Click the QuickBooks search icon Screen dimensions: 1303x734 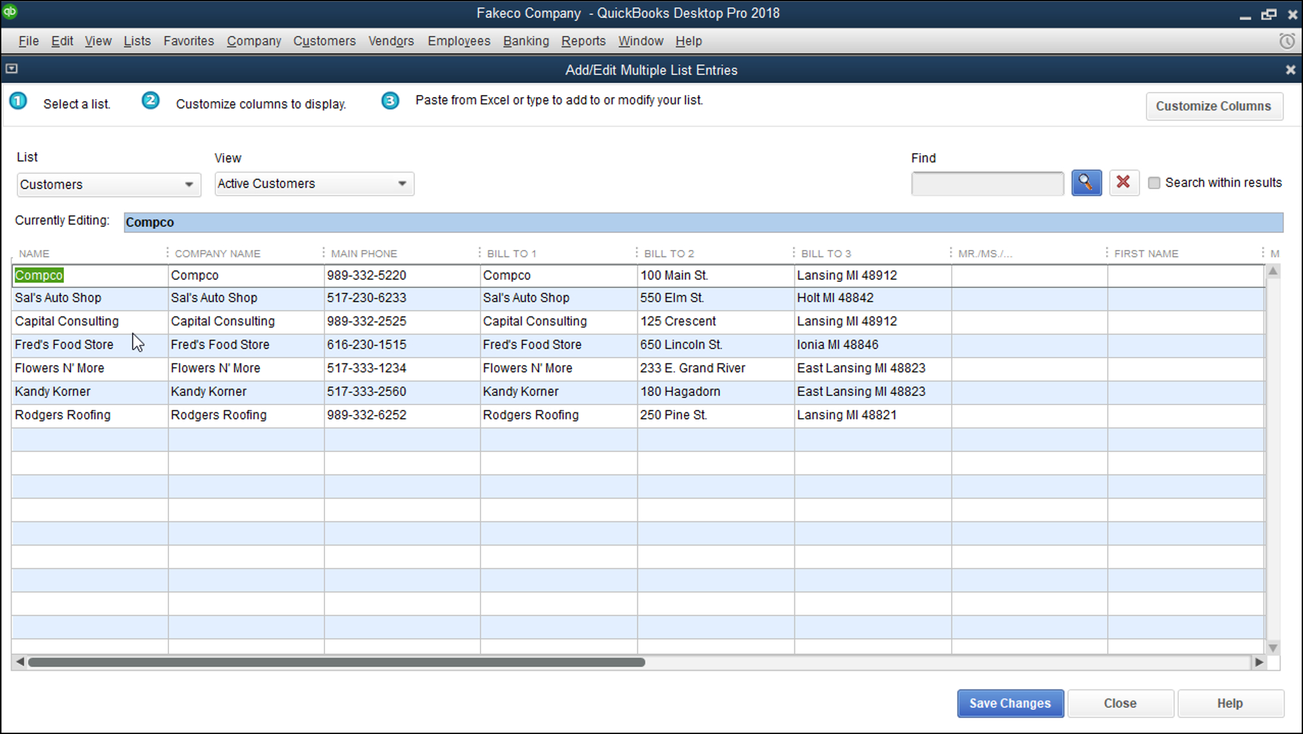click(1086, 183)
